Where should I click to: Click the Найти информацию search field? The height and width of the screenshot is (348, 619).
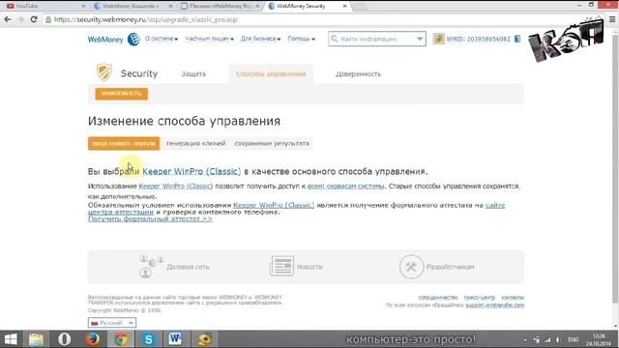[377, 39]
